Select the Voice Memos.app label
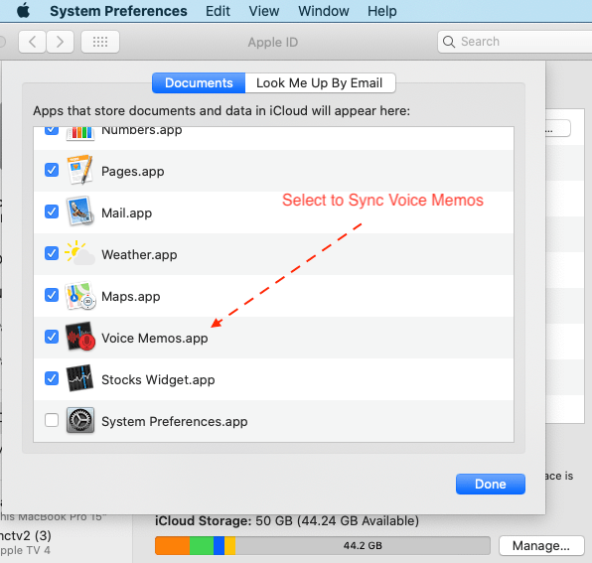 pos(155,339)
